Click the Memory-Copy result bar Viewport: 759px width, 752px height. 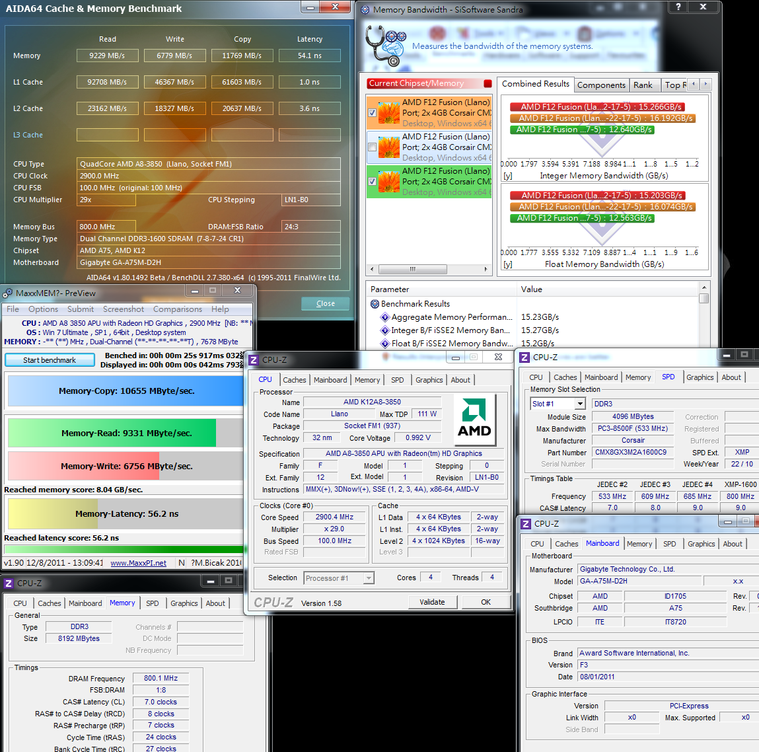[126, 391]
